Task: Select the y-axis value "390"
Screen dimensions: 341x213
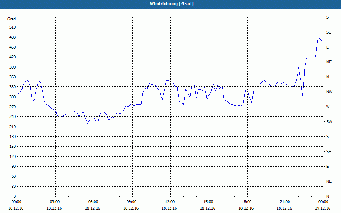Action: 13,67
